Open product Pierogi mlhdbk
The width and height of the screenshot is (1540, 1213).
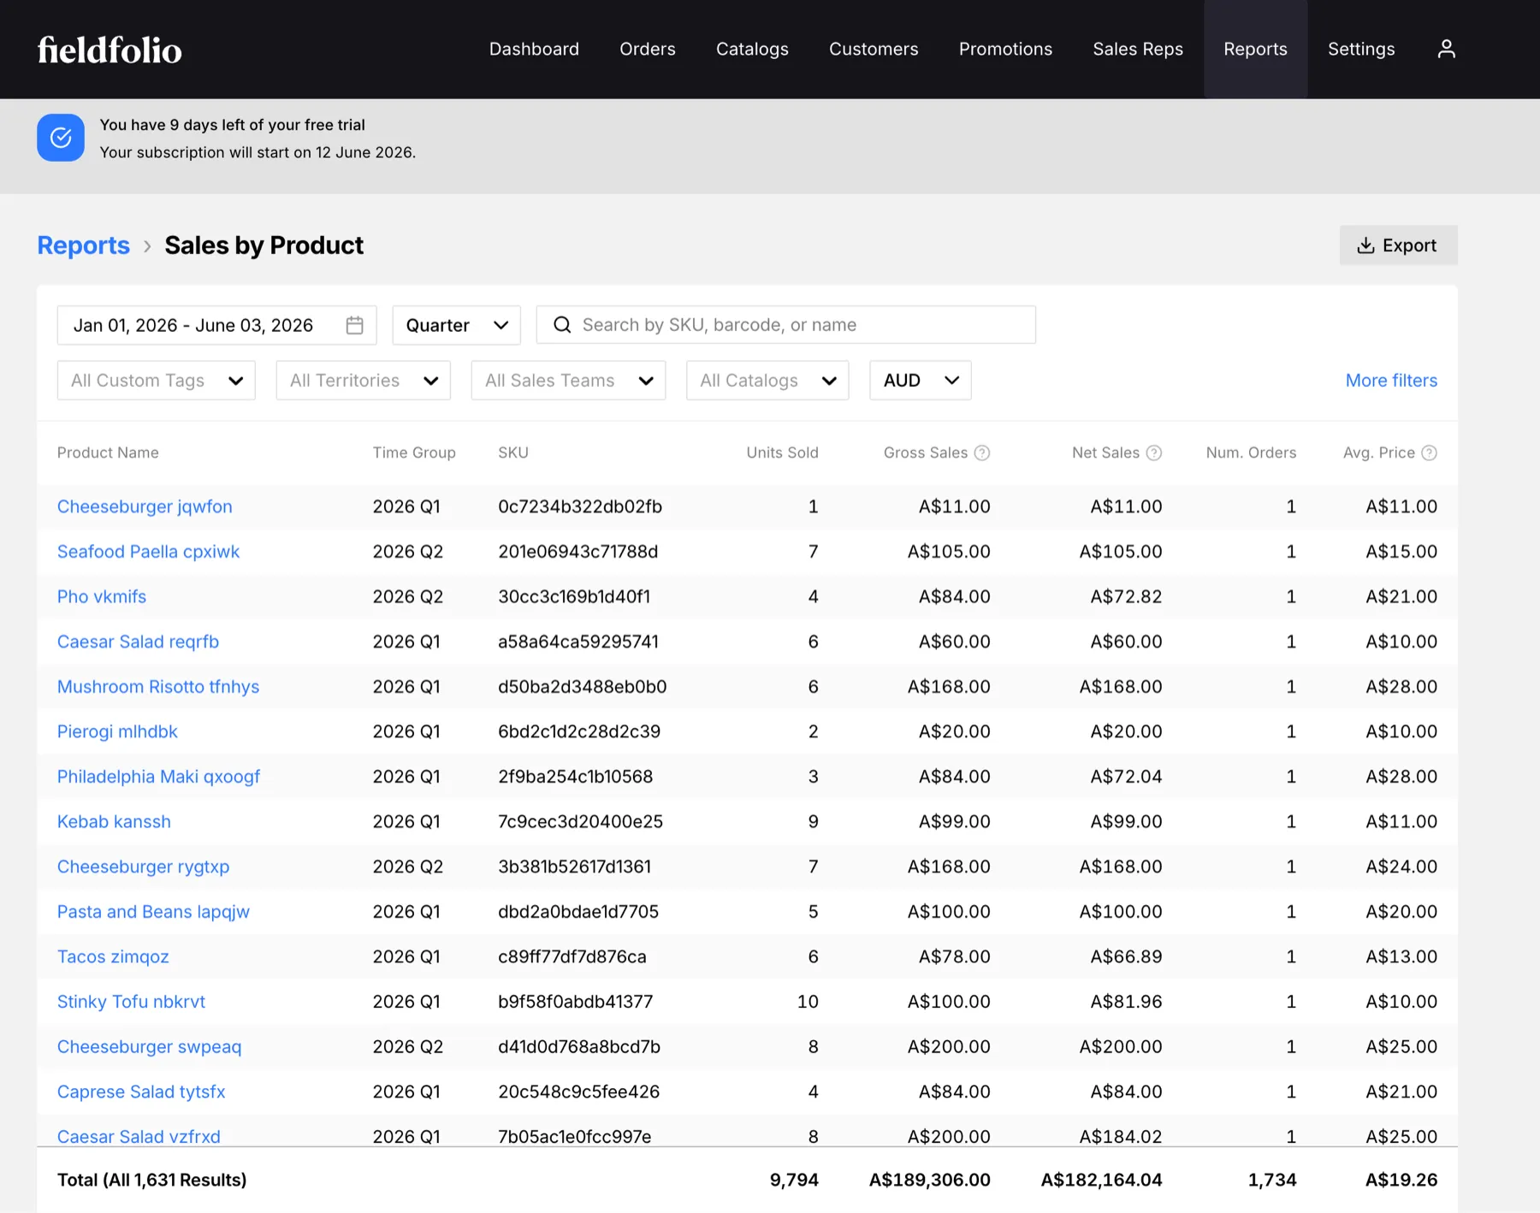point(117,731)
